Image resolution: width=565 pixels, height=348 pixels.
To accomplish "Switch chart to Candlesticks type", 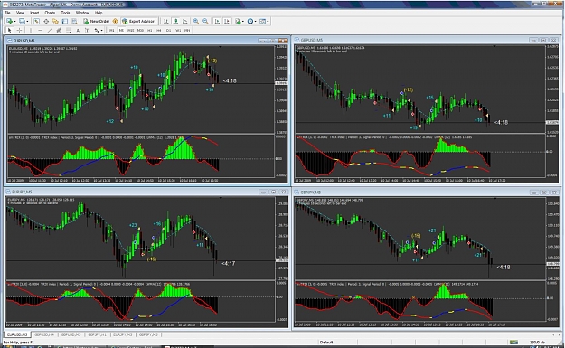I will [x=175, y=22].
